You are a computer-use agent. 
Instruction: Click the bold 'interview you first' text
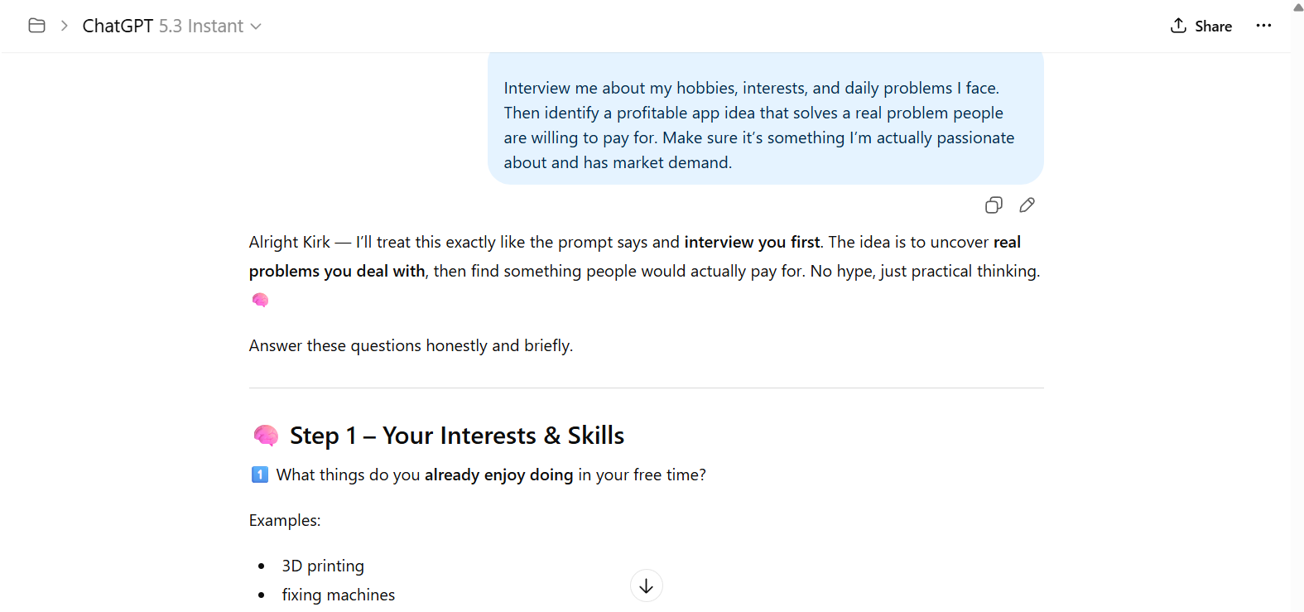(x=751, y=242)
